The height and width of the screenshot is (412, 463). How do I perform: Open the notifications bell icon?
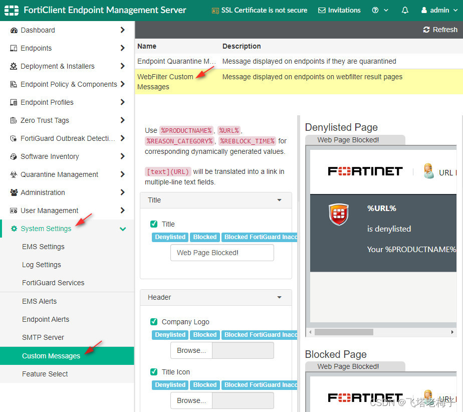pos(405,11)
